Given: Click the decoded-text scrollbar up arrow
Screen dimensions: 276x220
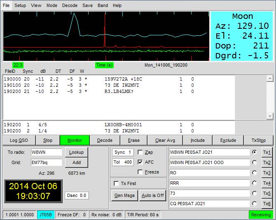Looking at the screenshot, I should point(270,78).
